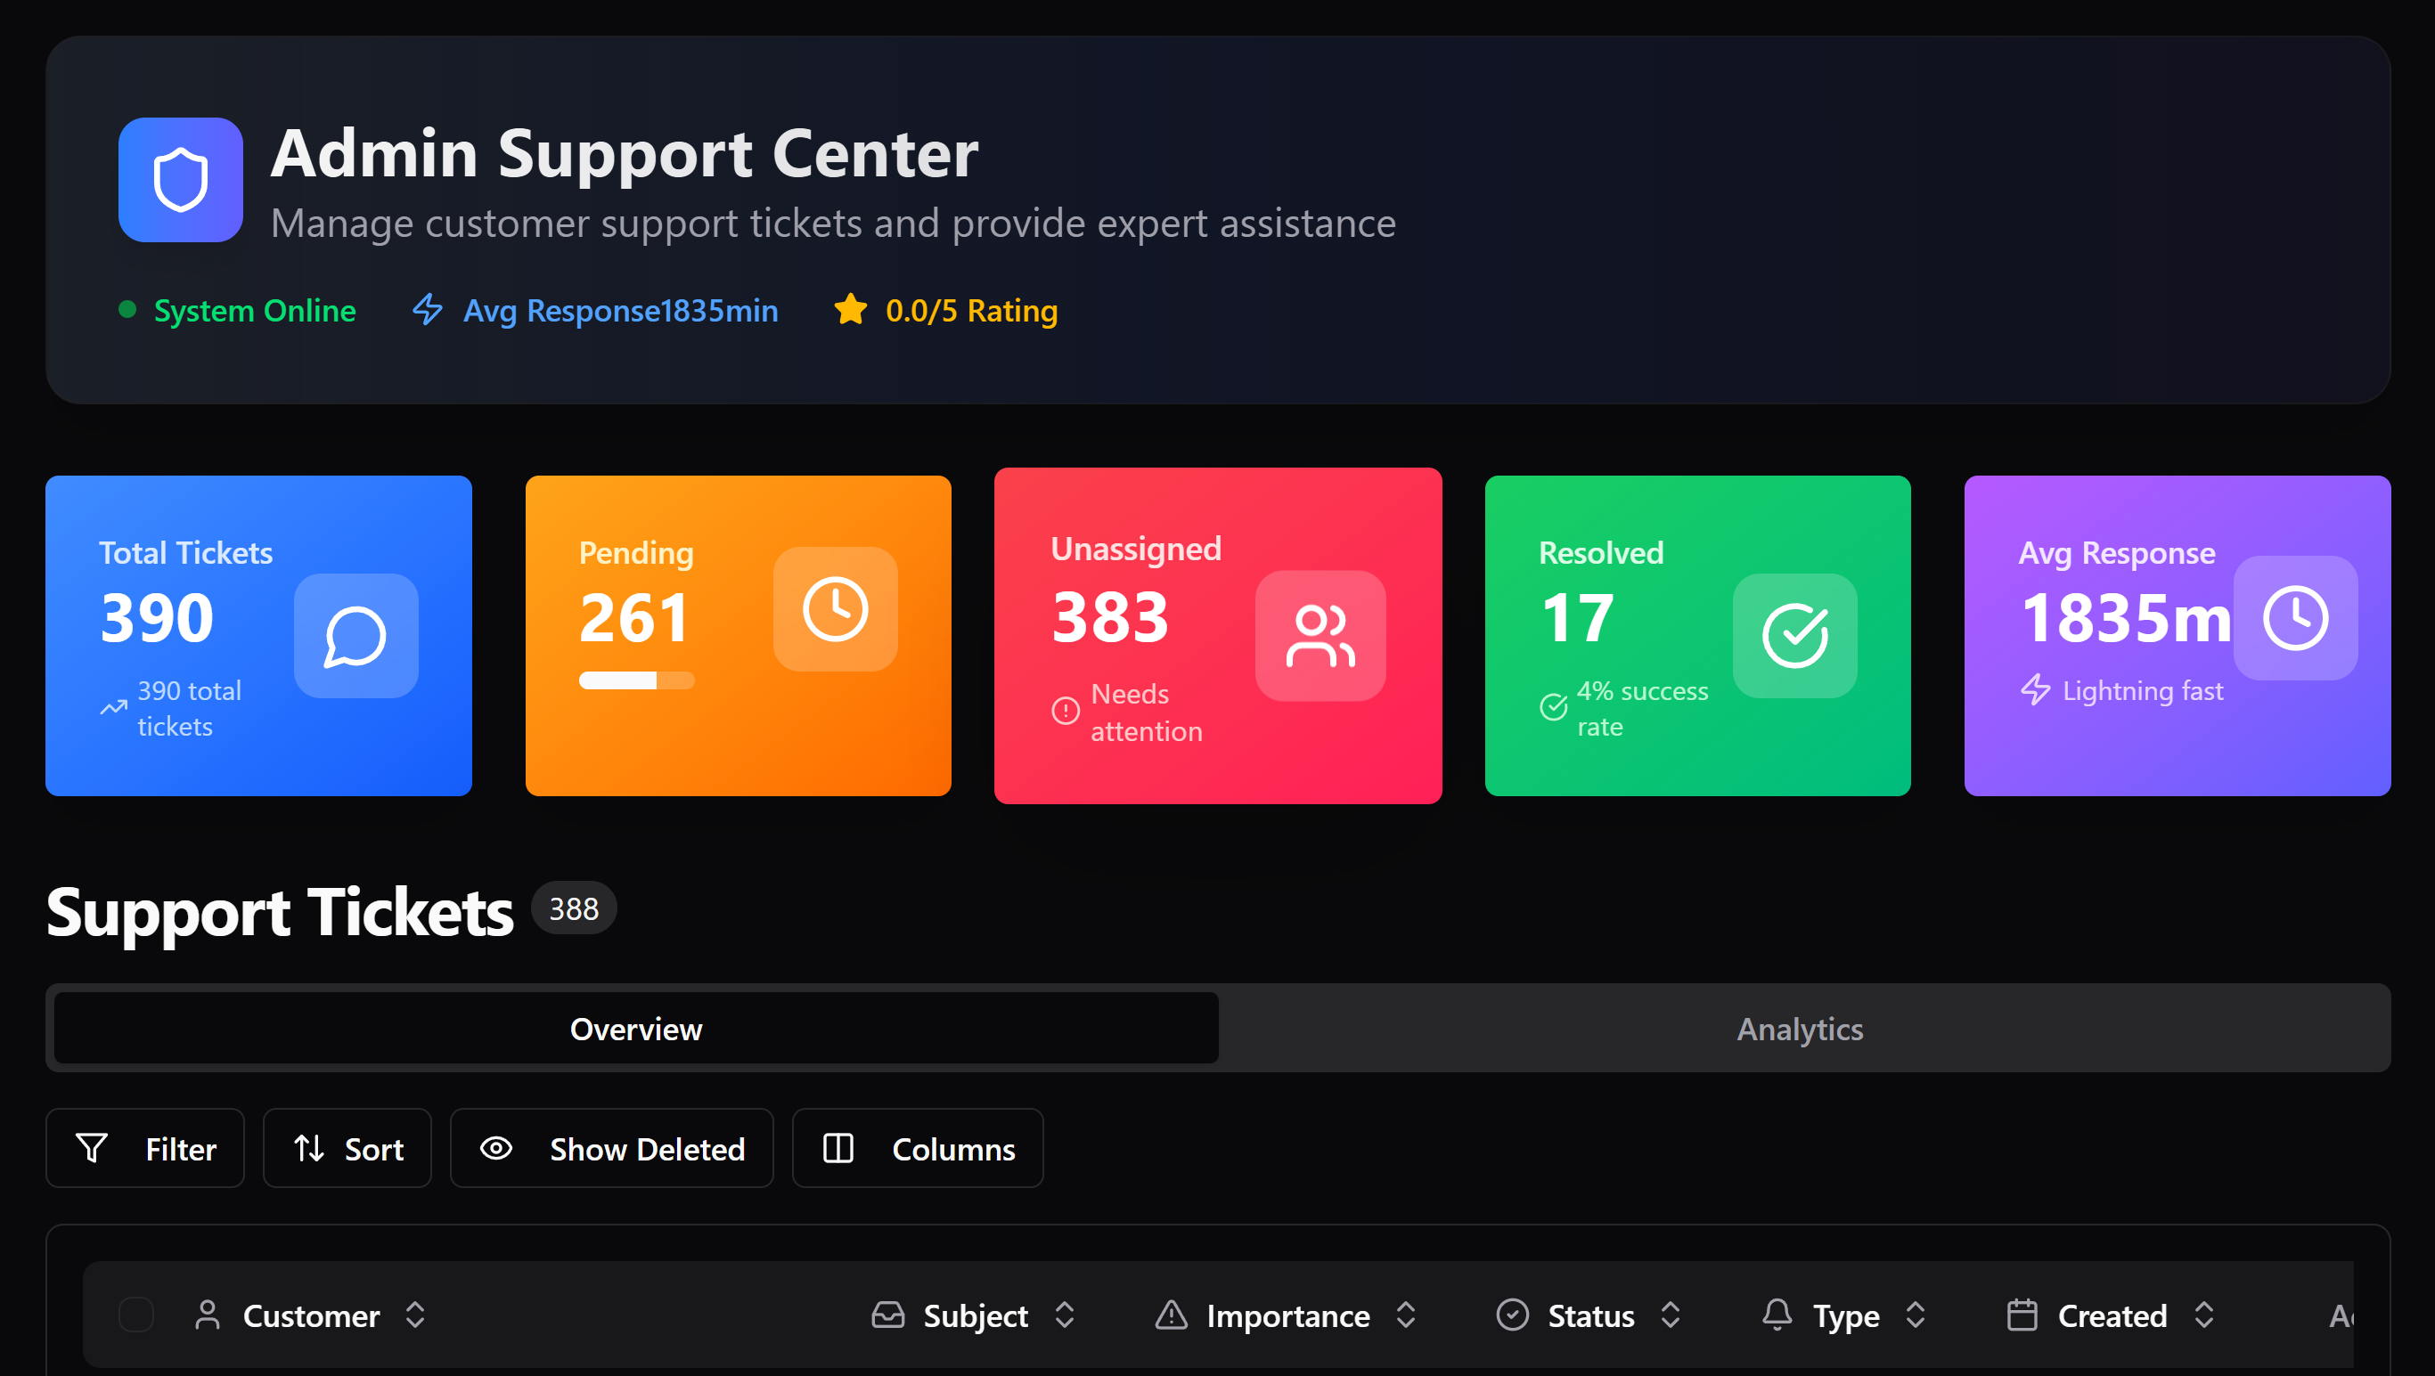This screenshot has height=1376, width=2435.
Task: Open the Filter button
Action: pos(144,1148)
